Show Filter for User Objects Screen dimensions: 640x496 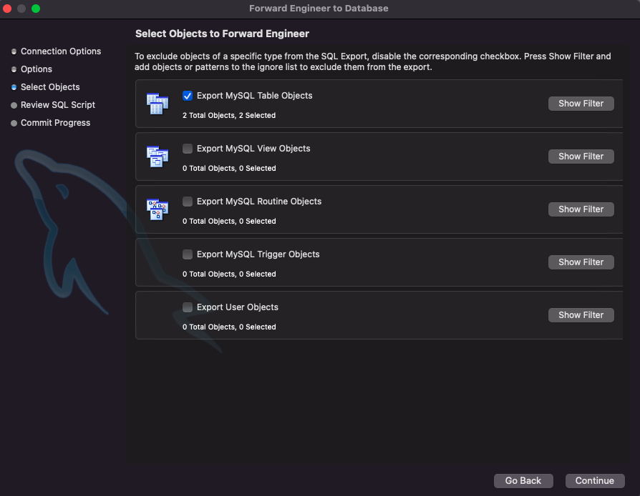coord(581,315)
